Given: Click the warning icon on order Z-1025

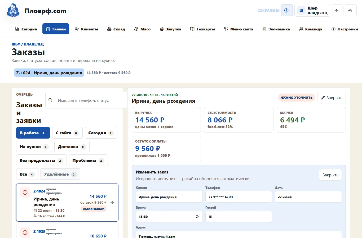Looking at the screenshot, I should [25, 233].
